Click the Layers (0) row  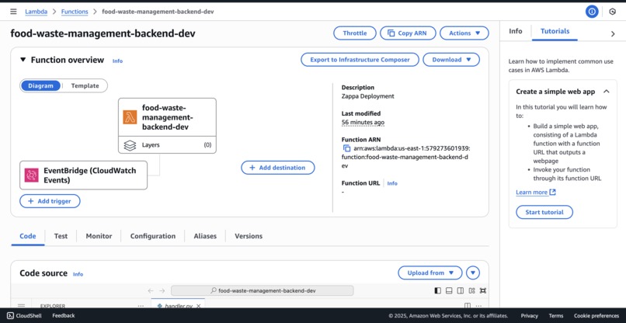pos(167,145)
